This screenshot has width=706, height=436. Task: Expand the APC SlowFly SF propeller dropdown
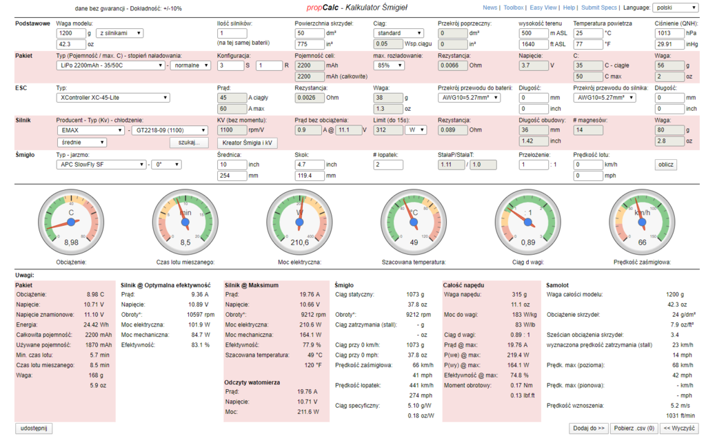(x=101, y=165)
